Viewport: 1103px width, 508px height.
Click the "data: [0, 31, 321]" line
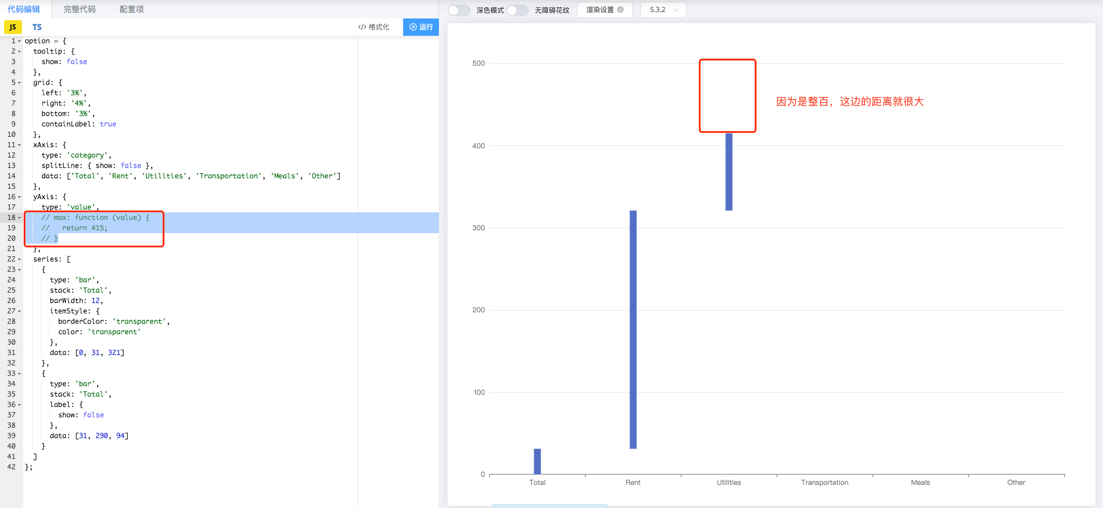pyautogui.click(x=87, y=353)
